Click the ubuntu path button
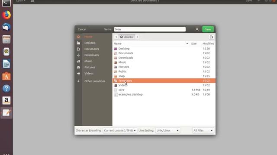Viewport: 277px width, 155px height. click(x=126, y=37)
